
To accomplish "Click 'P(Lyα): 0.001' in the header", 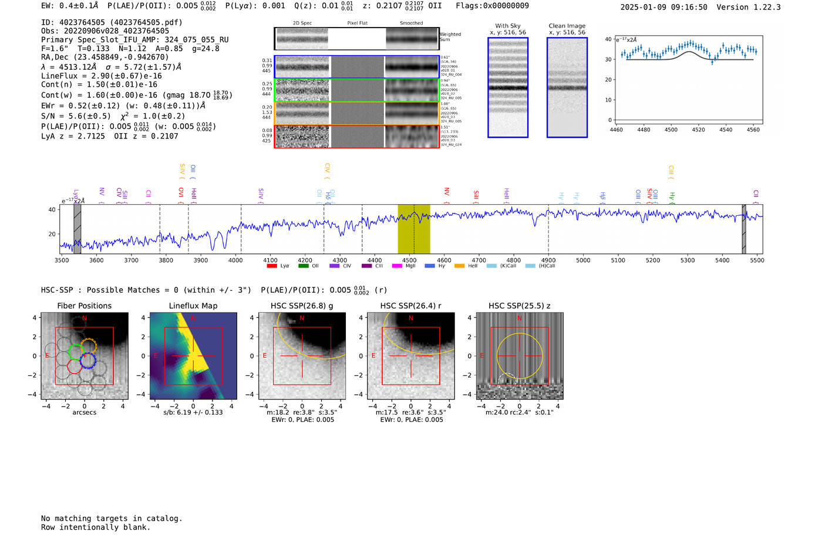I will 255,6.
